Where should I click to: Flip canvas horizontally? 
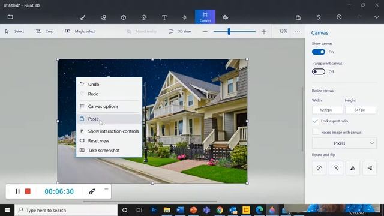pos(353,168)
